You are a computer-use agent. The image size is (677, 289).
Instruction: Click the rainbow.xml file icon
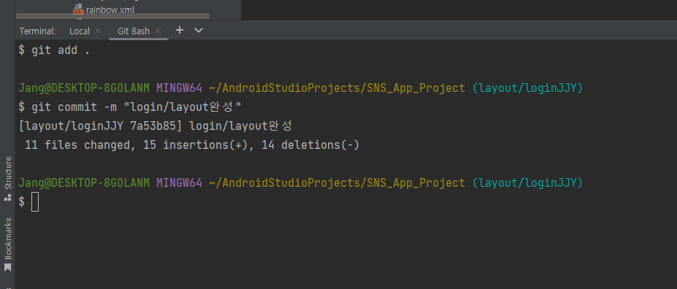point(78,9)
